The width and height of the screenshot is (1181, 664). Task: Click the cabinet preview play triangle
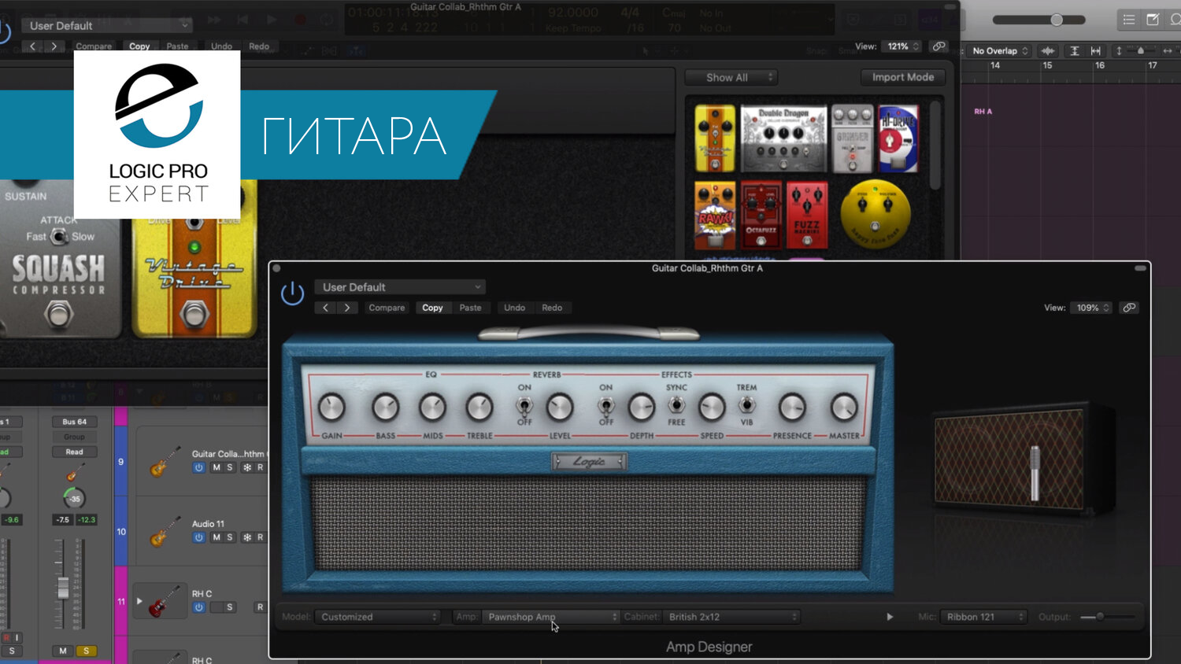[x=890, y=617]
